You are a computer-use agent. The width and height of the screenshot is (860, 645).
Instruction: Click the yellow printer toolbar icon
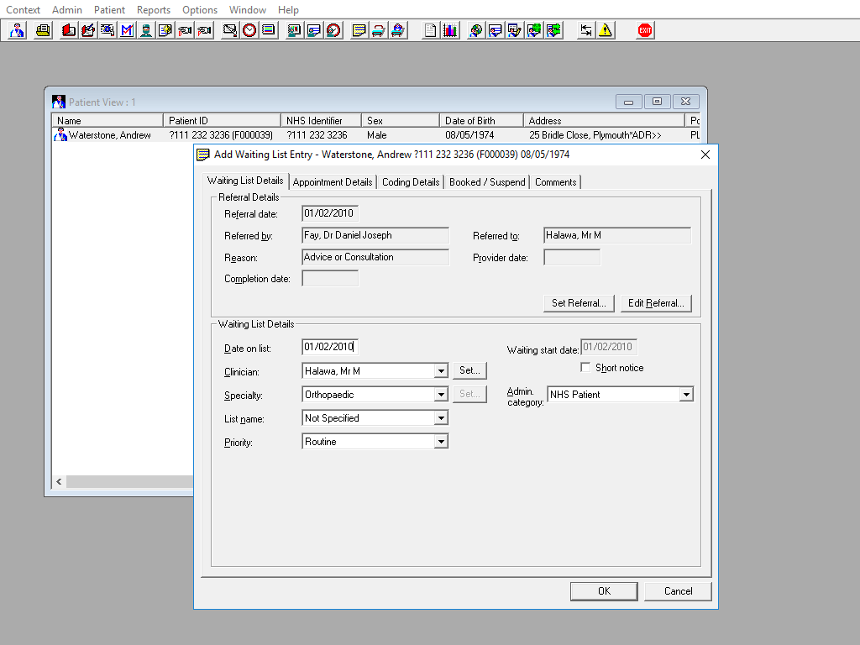pyautogui.click(x=43, y=30)
